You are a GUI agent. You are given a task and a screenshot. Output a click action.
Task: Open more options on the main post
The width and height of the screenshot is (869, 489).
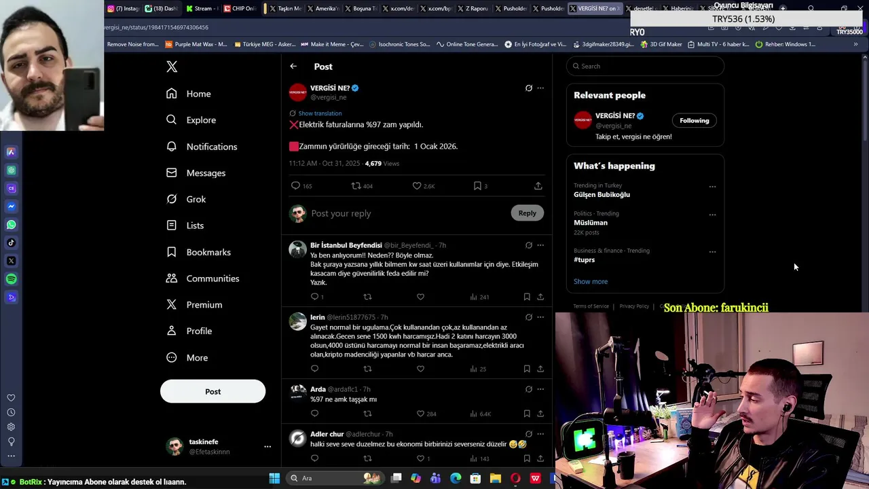[540, 88]
